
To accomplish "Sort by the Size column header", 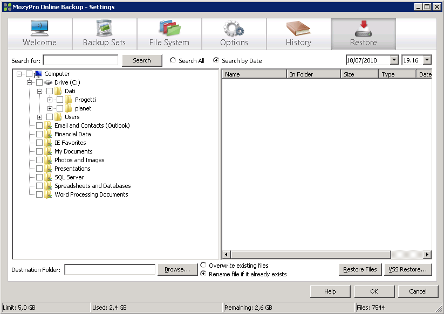I will [x=360, y=74].
